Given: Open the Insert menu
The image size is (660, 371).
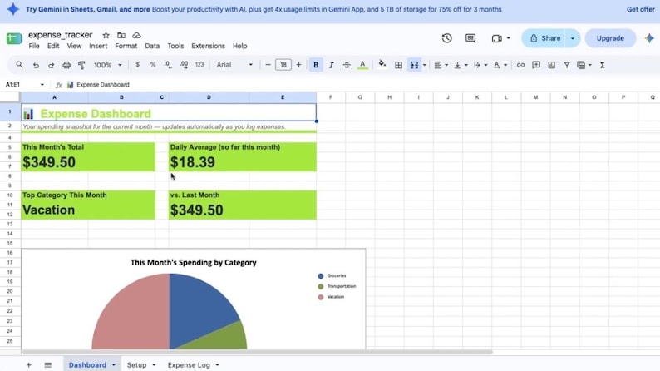Looking at the screenshot, I should [98, 46].
